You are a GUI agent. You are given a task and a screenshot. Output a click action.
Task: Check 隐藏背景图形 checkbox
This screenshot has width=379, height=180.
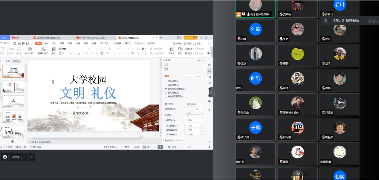(x=166, y=96)
